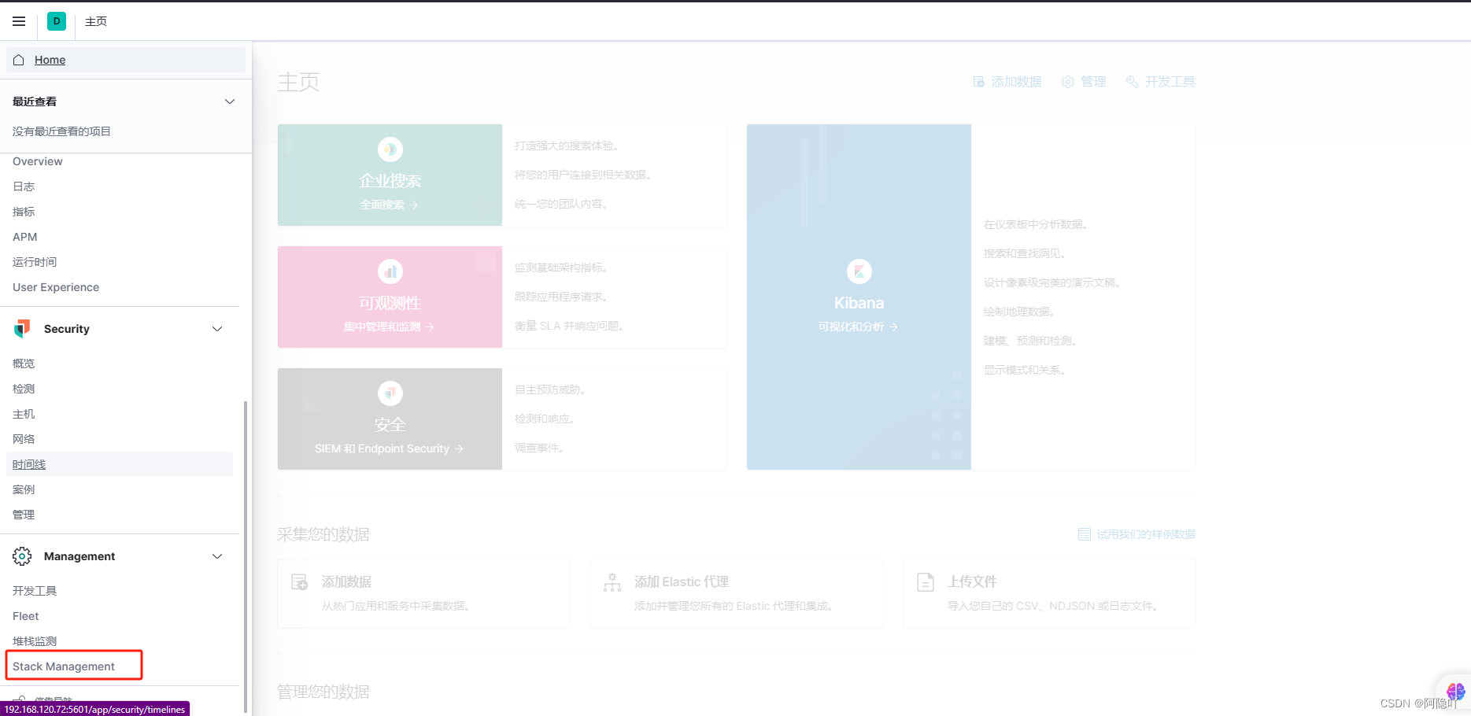This screenshot has width=1471, height=716.
Task: Click the Enterprise Search logo icon on card
Action: pos(390,149)
